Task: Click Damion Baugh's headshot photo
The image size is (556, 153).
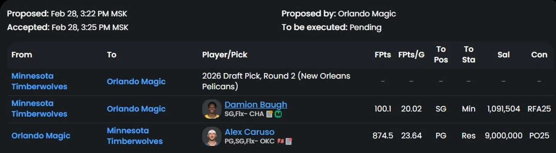Action: pyautogui.click(x=212, y=109)
